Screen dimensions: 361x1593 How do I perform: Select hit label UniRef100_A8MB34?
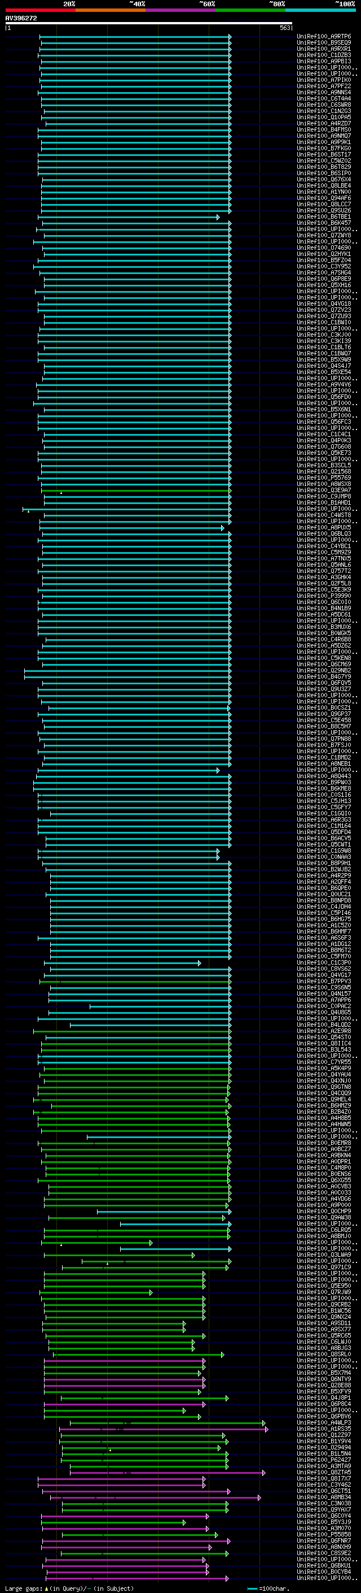(x=324, y=1497)
